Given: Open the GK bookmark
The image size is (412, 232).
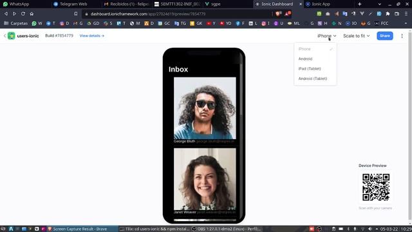Looking at the screenshot, I should pyautogui.click(x=196, y=23).
